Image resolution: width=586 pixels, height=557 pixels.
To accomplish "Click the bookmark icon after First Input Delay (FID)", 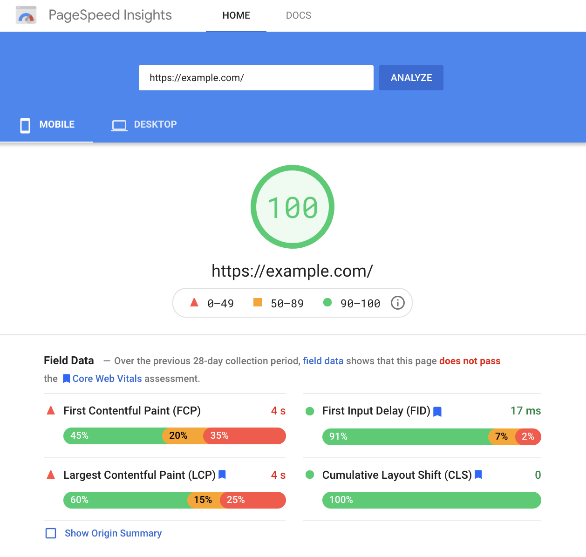I will (x=437, y=412).
